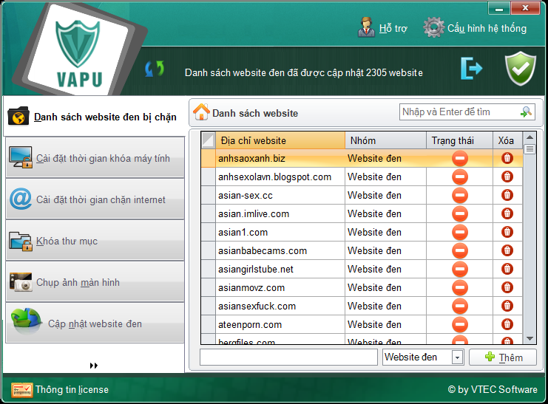Expand more sidebar items with double arrow

click(94, 365)
